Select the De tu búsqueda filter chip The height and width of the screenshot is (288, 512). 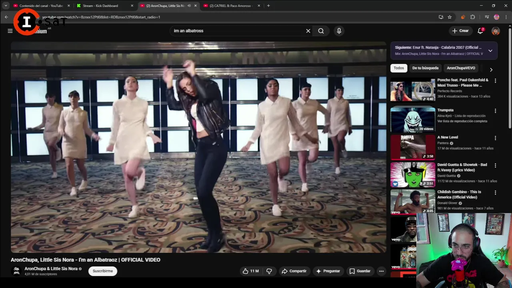click(425, 68)
